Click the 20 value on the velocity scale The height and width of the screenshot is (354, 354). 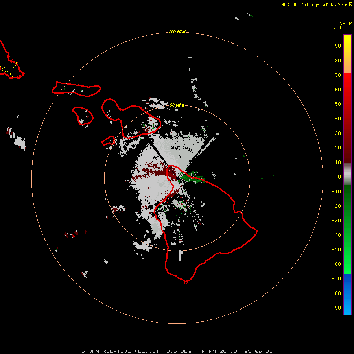click(x=338, y=147)
